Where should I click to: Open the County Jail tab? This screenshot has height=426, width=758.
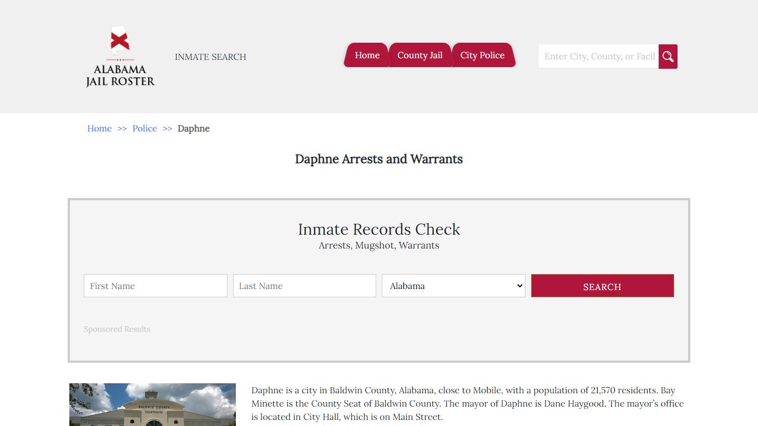(x=420, y=55)
